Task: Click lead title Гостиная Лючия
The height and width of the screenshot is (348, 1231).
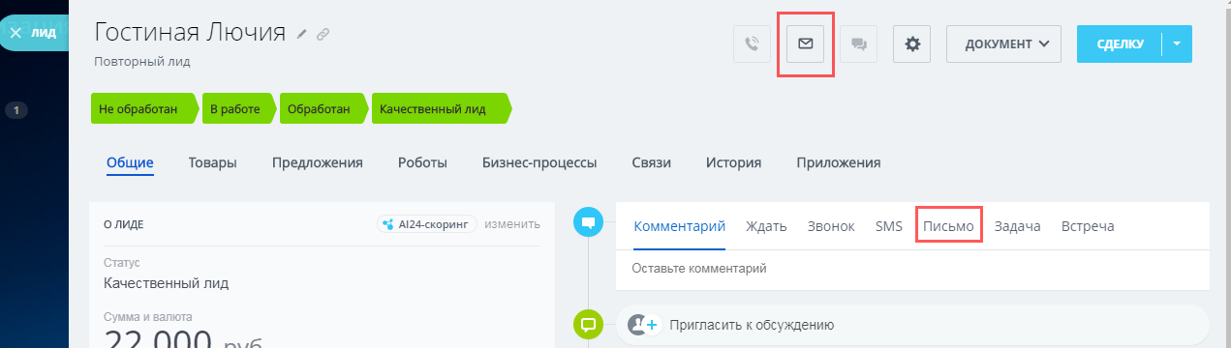Action: point(190,32)
